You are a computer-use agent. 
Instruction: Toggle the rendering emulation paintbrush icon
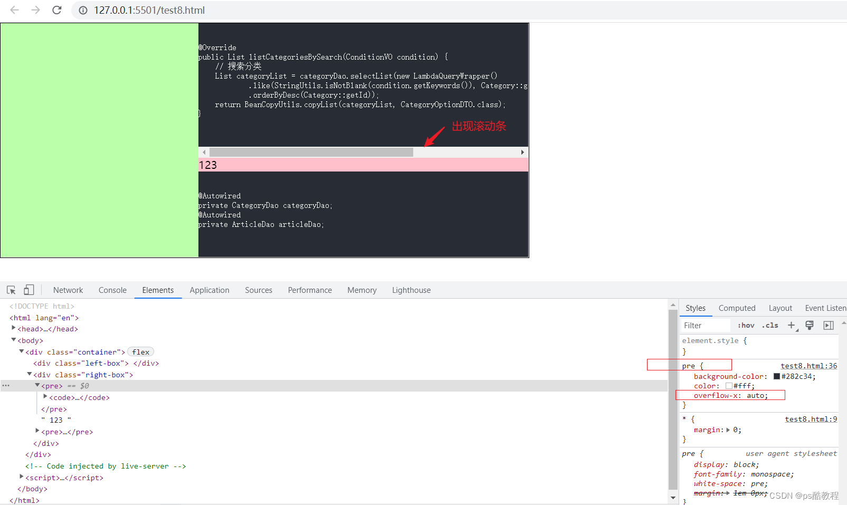tap(810, 326)
